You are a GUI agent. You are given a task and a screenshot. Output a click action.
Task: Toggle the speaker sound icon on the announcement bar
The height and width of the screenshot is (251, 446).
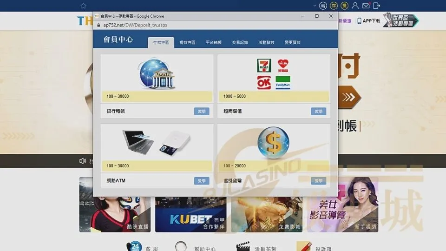click(83, 161)
